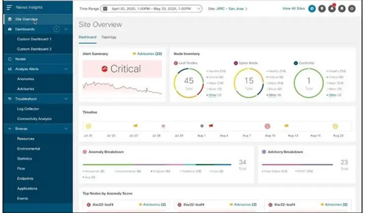Click the Dashboards icon in sidebar
Screen dimensions: 368x213
[10, 29]
